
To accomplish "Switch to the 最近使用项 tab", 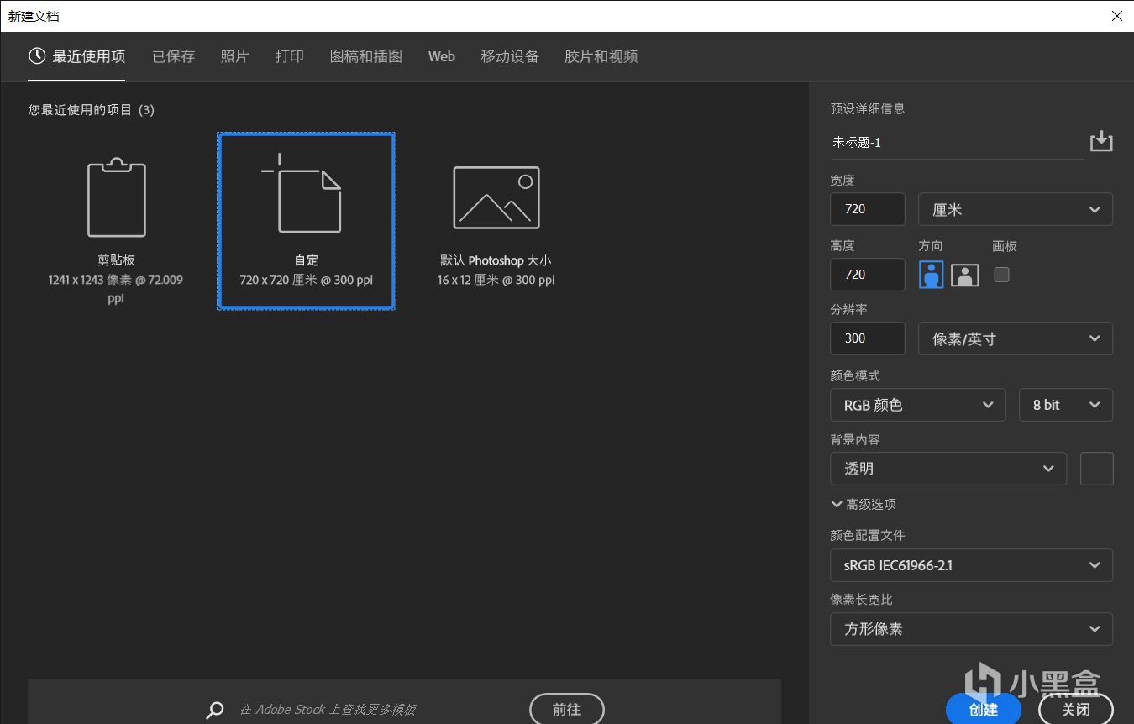I will pos(76,56).
